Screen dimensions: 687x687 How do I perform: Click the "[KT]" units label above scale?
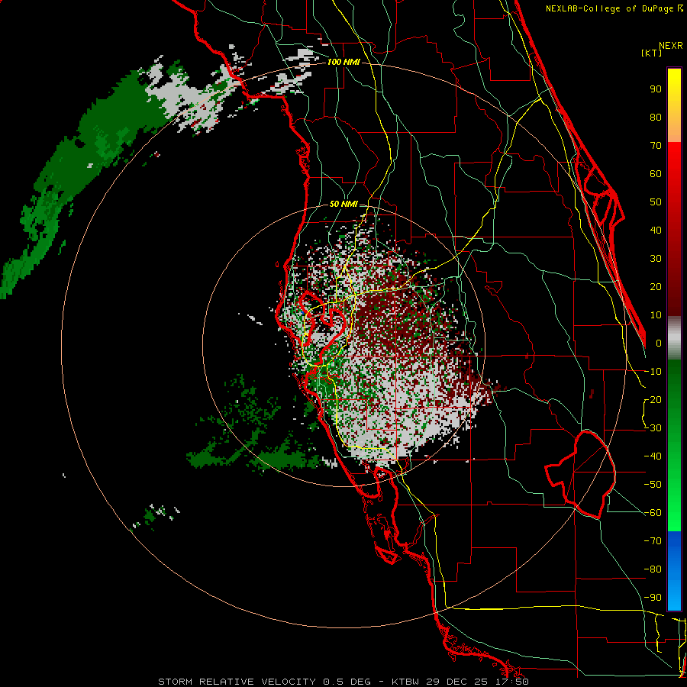651,53
